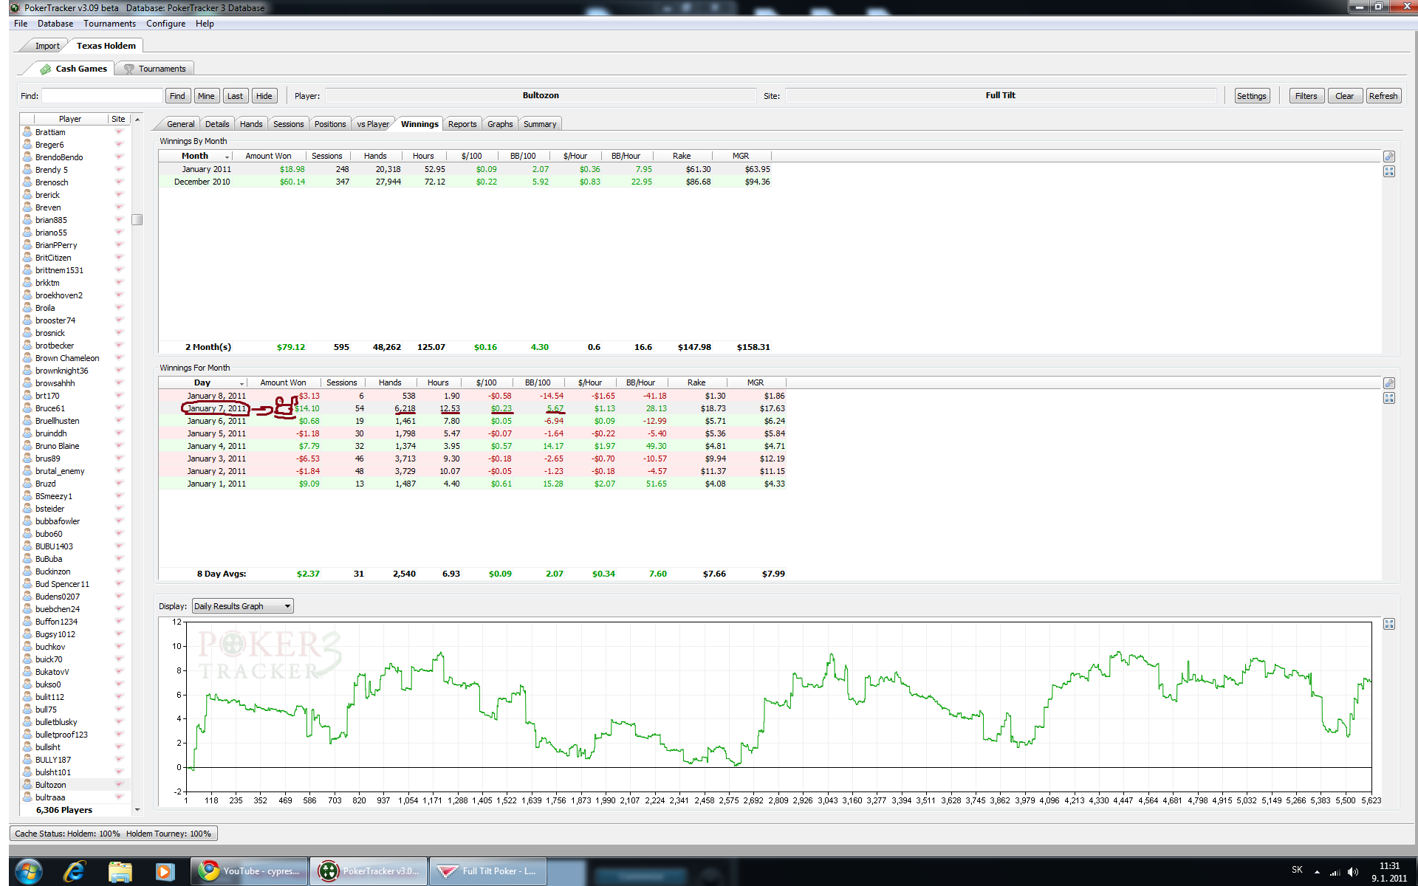1418x886 pixels.
Task: Open the Filters button
Action: point(1306,96)
